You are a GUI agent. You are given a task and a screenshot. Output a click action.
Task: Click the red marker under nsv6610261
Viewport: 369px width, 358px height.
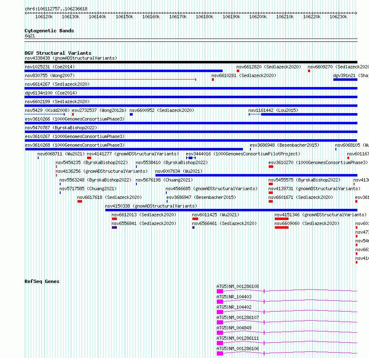(213, 80)
